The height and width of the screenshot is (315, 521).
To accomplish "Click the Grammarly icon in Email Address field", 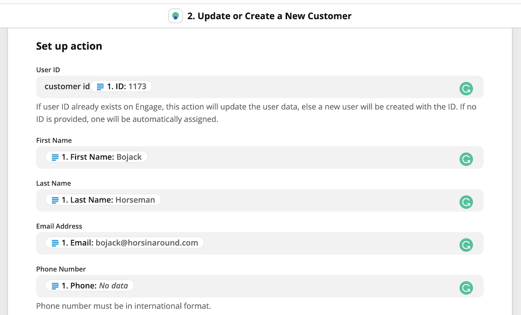I will pyautogui.click(x=466, y=245).
